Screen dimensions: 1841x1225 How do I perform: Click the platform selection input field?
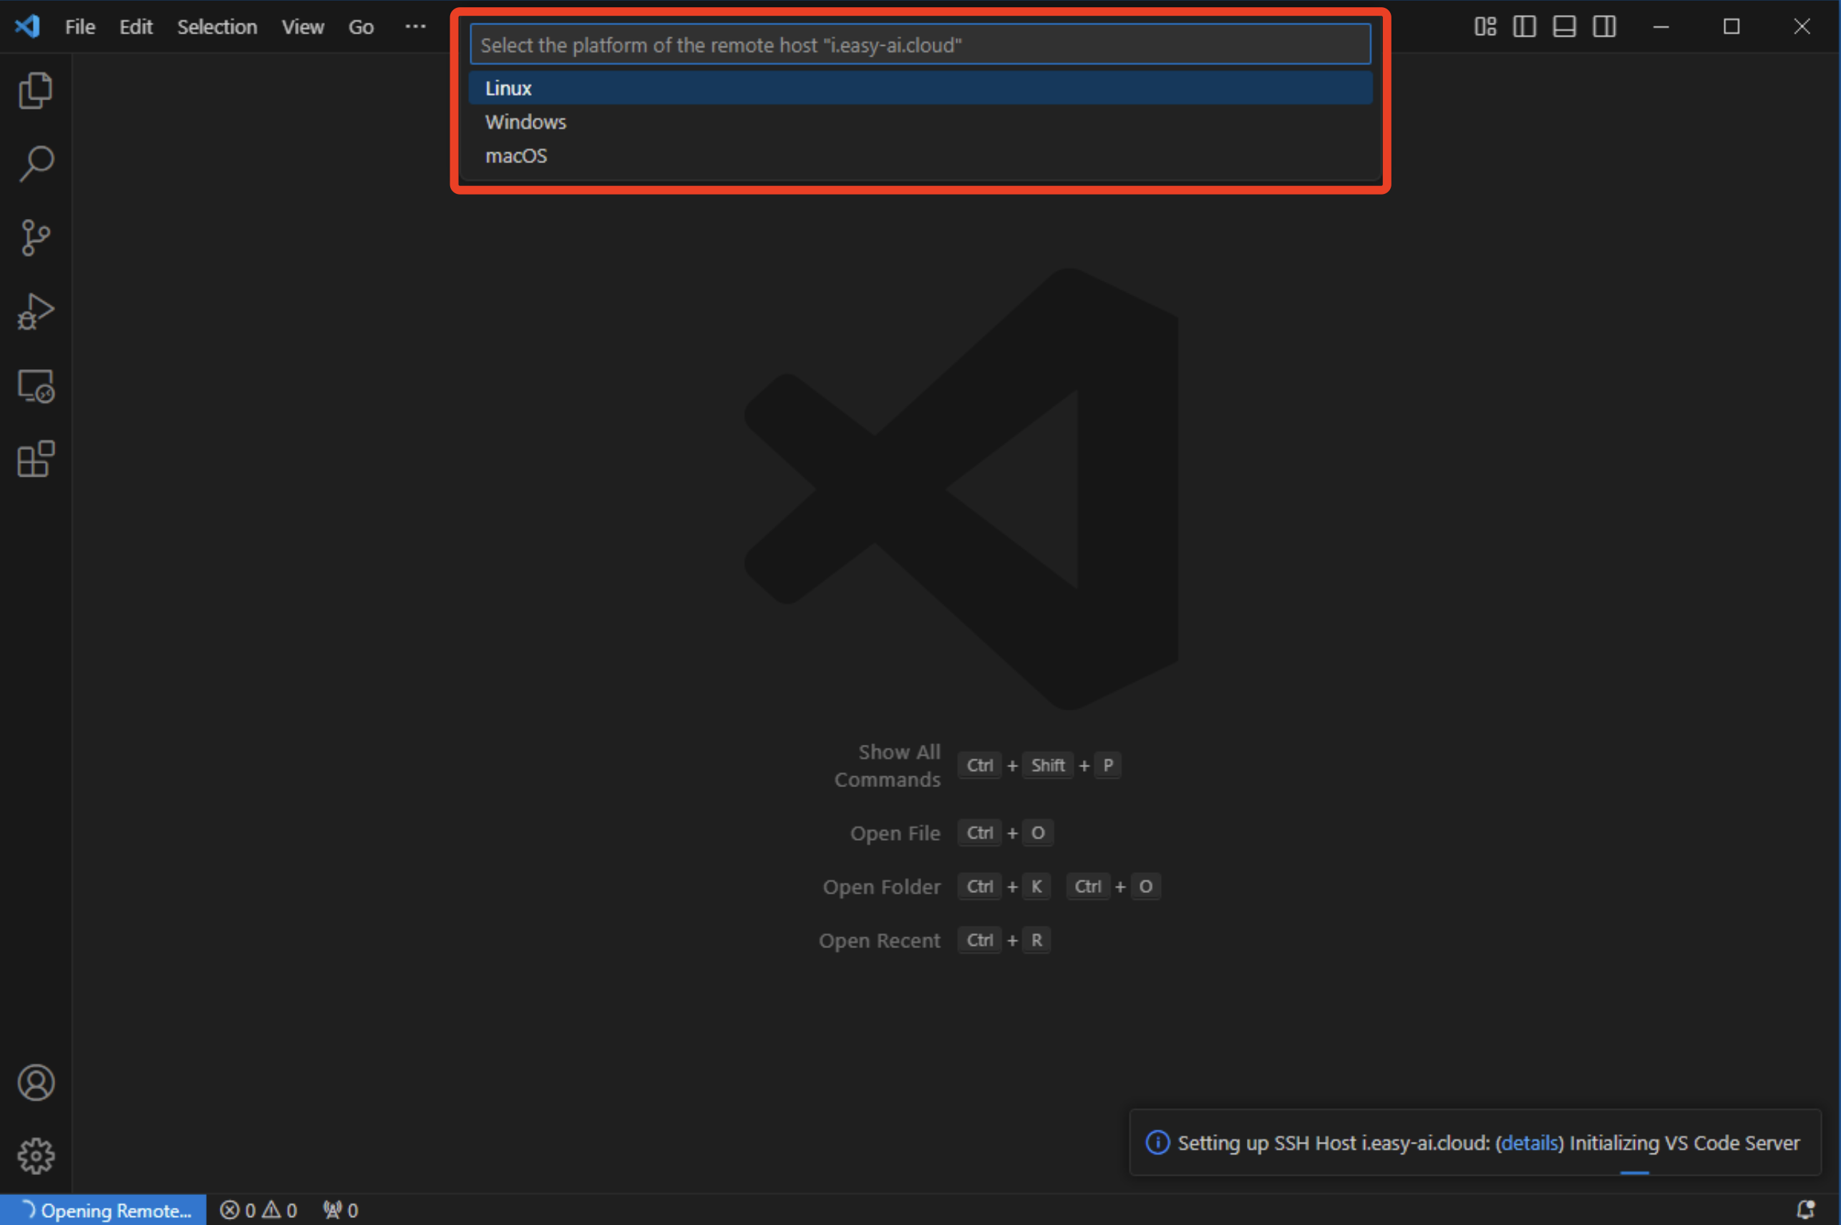coord(920,44)
